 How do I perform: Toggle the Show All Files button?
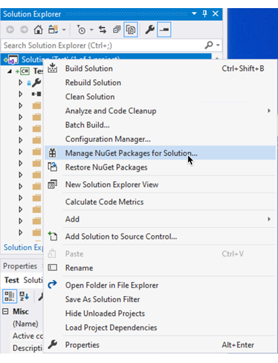pyautogui.click(x=131, y=30)
